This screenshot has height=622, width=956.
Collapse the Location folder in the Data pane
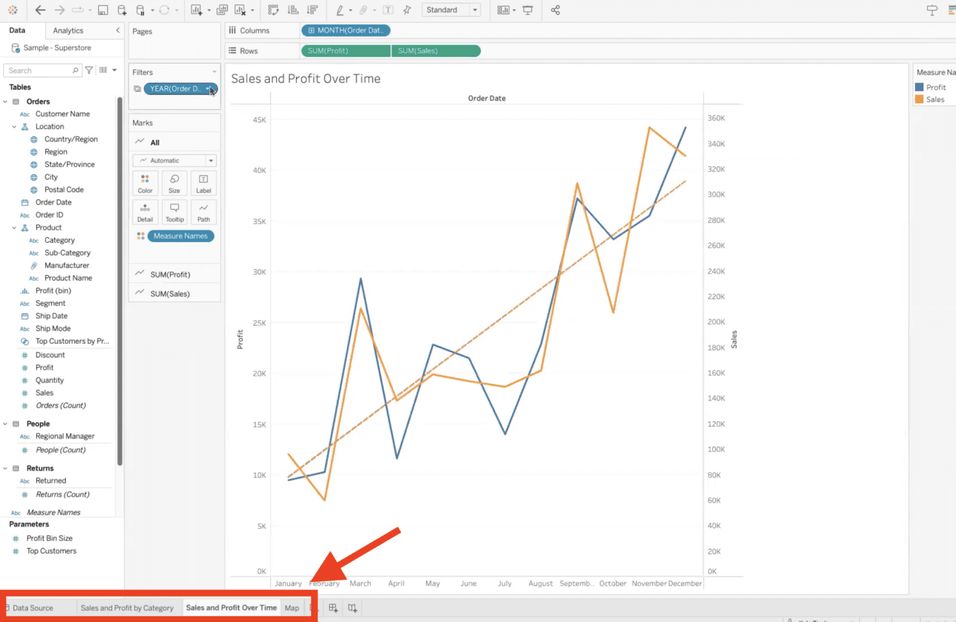point(13,126)
